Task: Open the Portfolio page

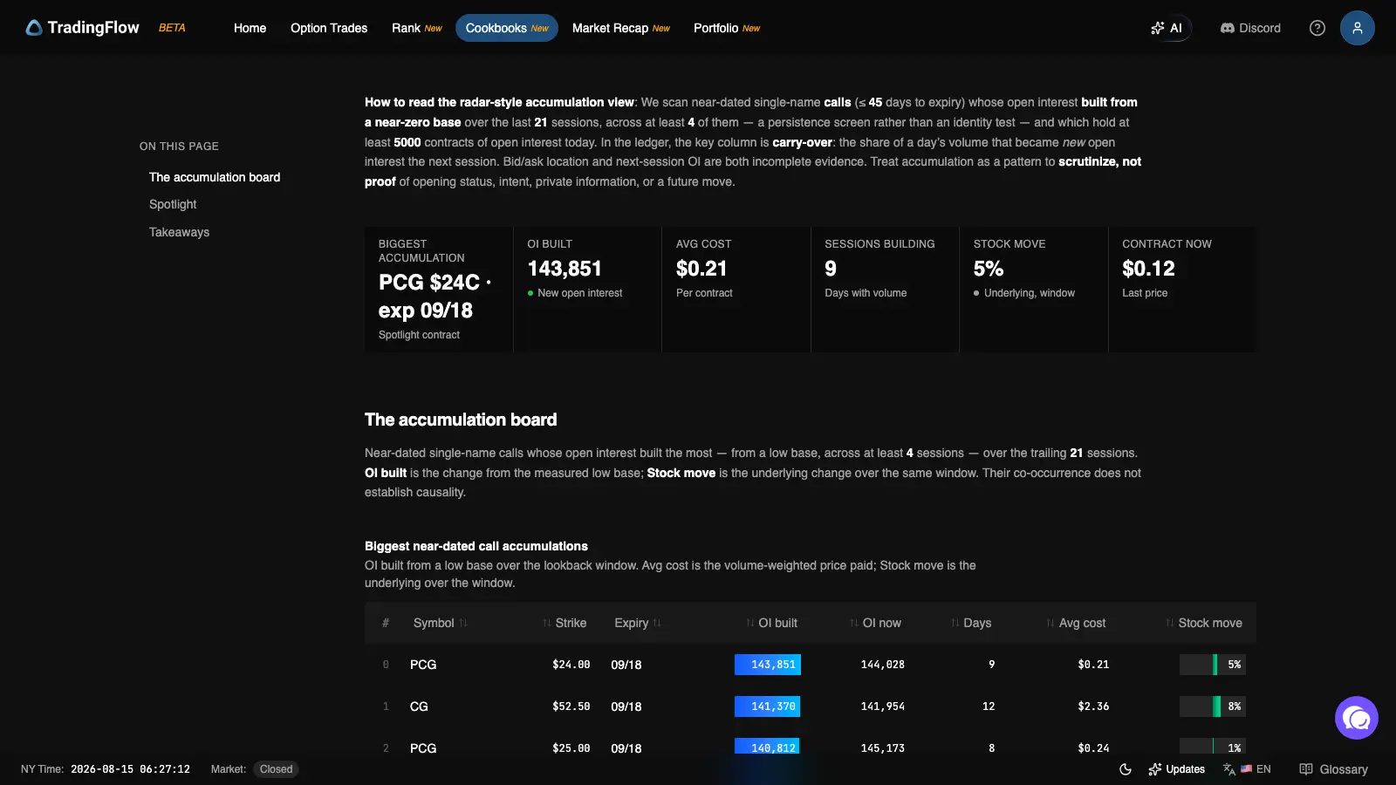Action: click(727, 28)
